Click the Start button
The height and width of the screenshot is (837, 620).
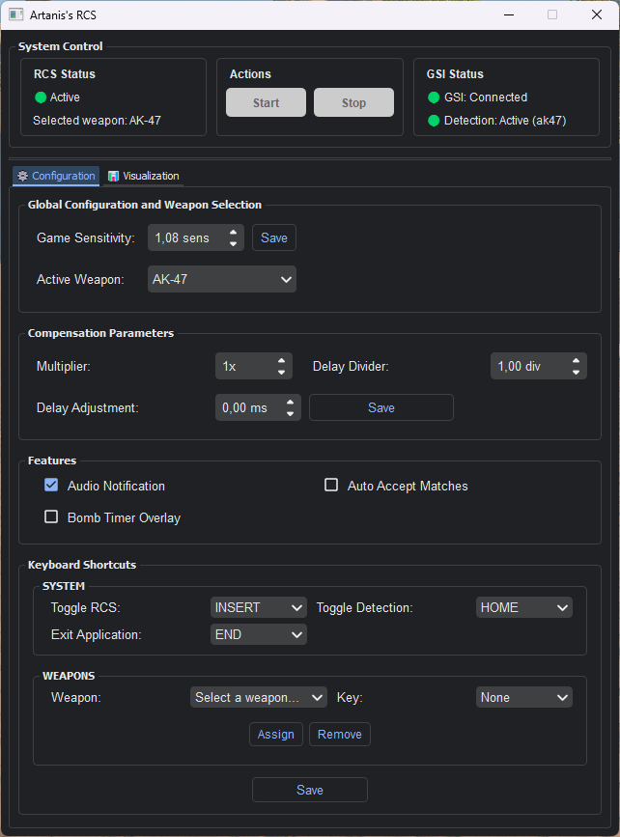coord(266,102)
